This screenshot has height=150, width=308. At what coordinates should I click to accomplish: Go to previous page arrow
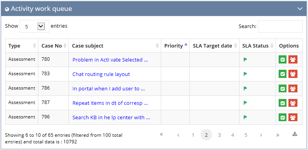pyautogui.click(x=178, y=135)
